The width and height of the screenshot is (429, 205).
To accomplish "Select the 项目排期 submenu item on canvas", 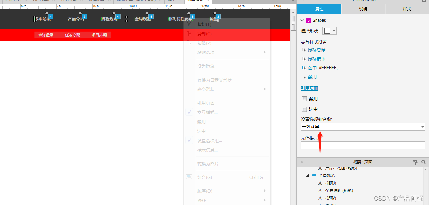I will click(99, 35).
